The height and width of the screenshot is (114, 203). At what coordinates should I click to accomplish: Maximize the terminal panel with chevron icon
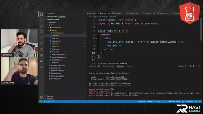pos(197,66)
